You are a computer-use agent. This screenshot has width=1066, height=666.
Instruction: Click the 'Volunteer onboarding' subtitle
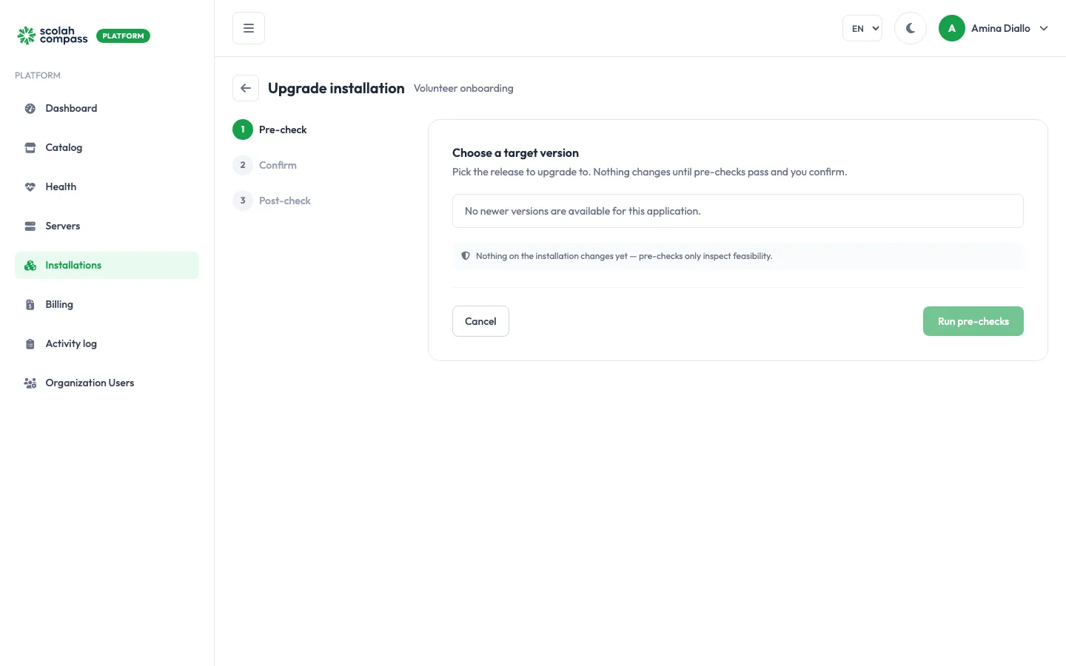tap(463, 88)
